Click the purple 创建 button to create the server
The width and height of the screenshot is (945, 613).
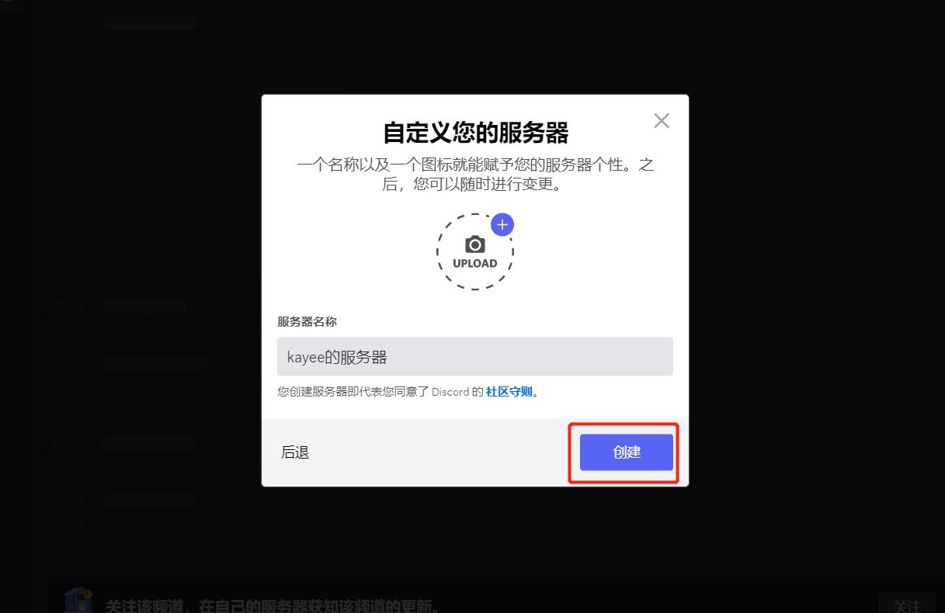(x=627, y=452)
